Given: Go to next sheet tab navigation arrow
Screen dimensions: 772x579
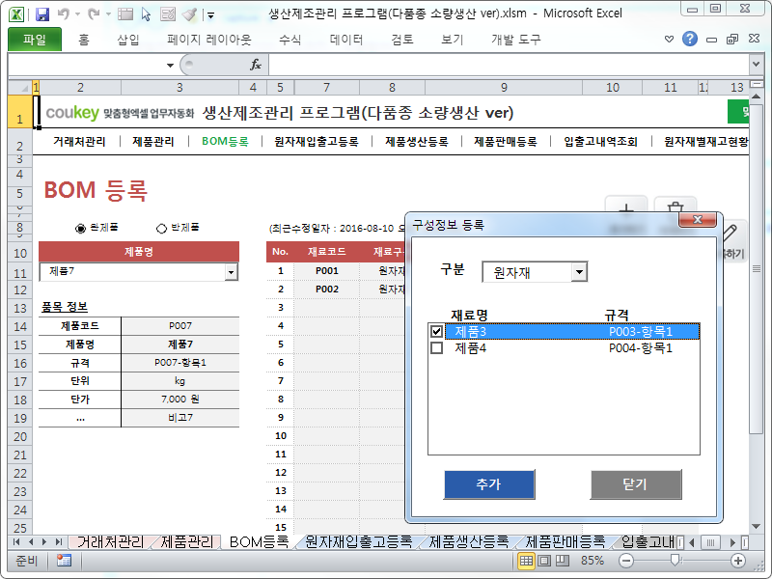Looking at the screenshot, I should pos(44,542).
